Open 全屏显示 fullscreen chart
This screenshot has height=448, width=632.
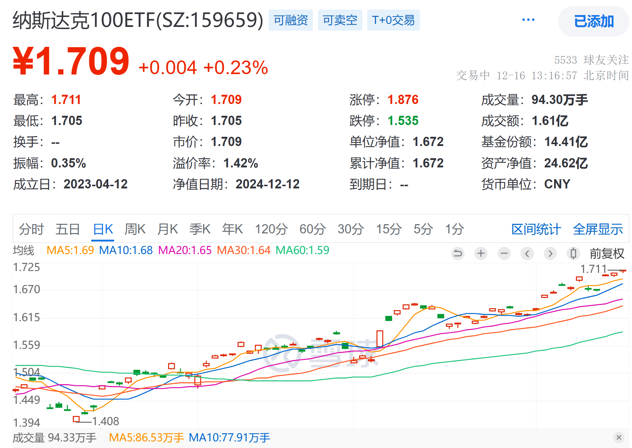pyautogui.click(x=598, y=229)
